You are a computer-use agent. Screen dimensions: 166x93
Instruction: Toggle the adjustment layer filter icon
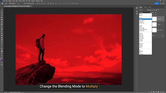tap(150, 10)
